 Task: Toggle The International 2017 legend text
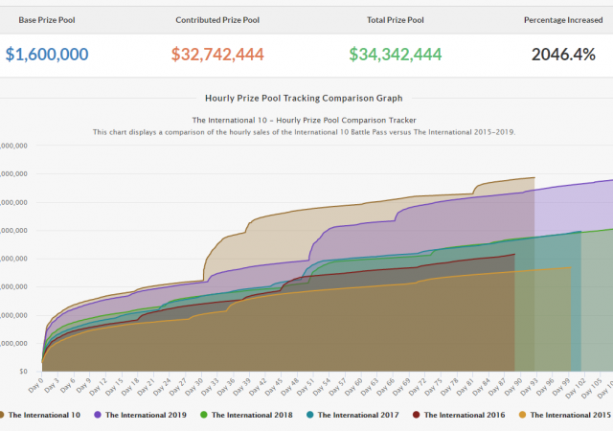(358, 415)
